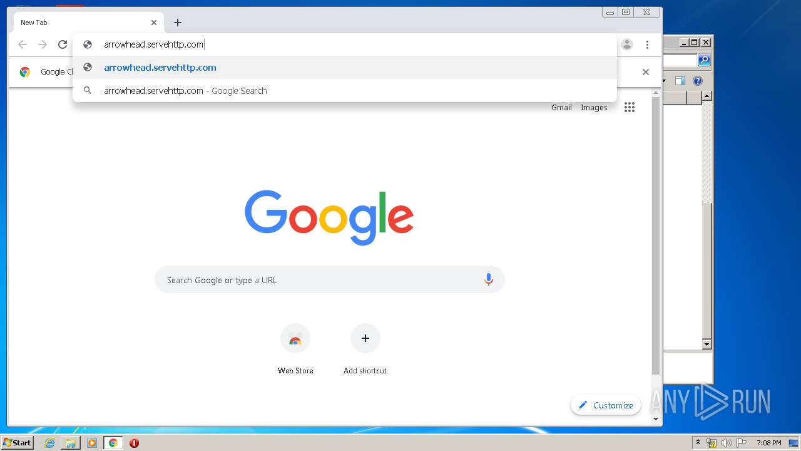Screen dimensions: 801x451
Task: Click the scroll up arrow in the background window
Action: (x=707, y=96)
